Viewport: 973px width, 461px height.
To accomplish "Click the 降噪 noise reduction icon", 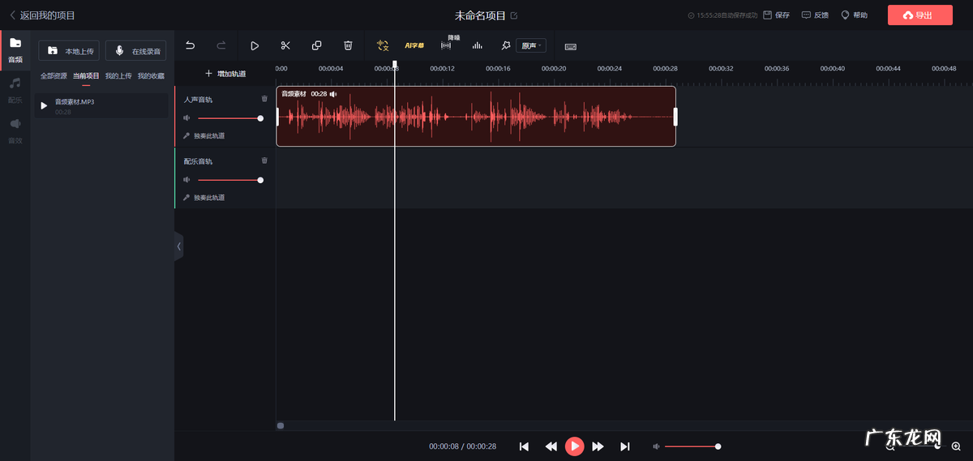I will pos(446,45).
